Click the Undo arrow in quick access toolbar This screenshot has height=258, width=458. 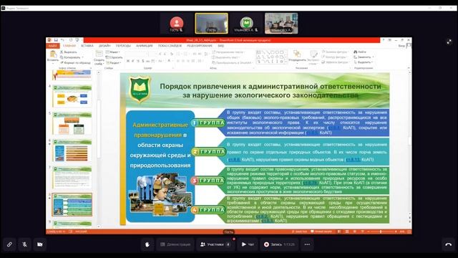click(62, 40)
